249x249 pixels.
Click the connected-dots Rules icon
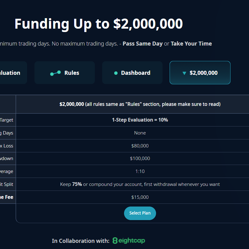pos(55,73)
